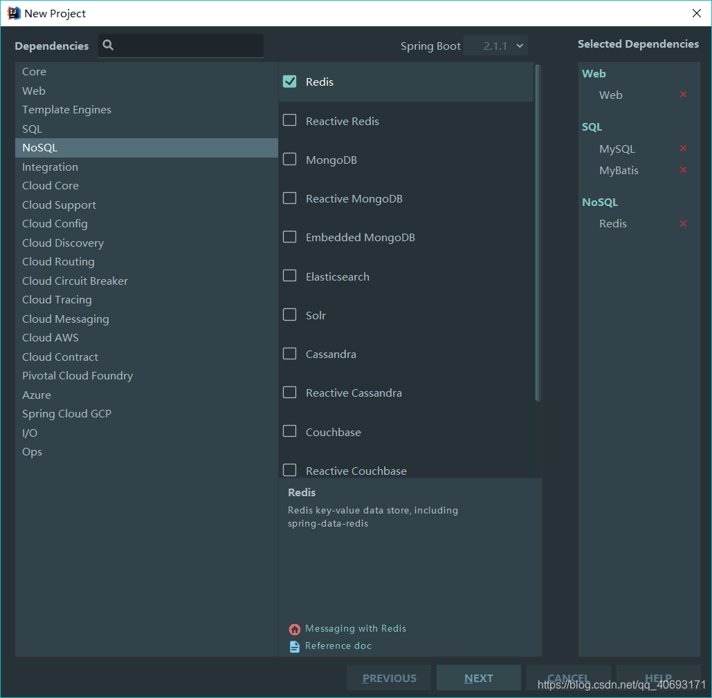
Task: Click the IntelliJ icon in title bar
Action: click(x=14, y=13)
